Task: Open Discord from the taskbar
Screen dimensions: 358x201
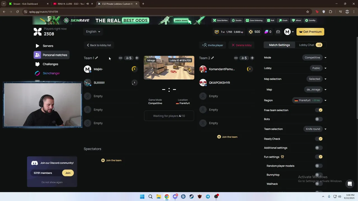Action: pyautogui.click(x=175, y=197)
